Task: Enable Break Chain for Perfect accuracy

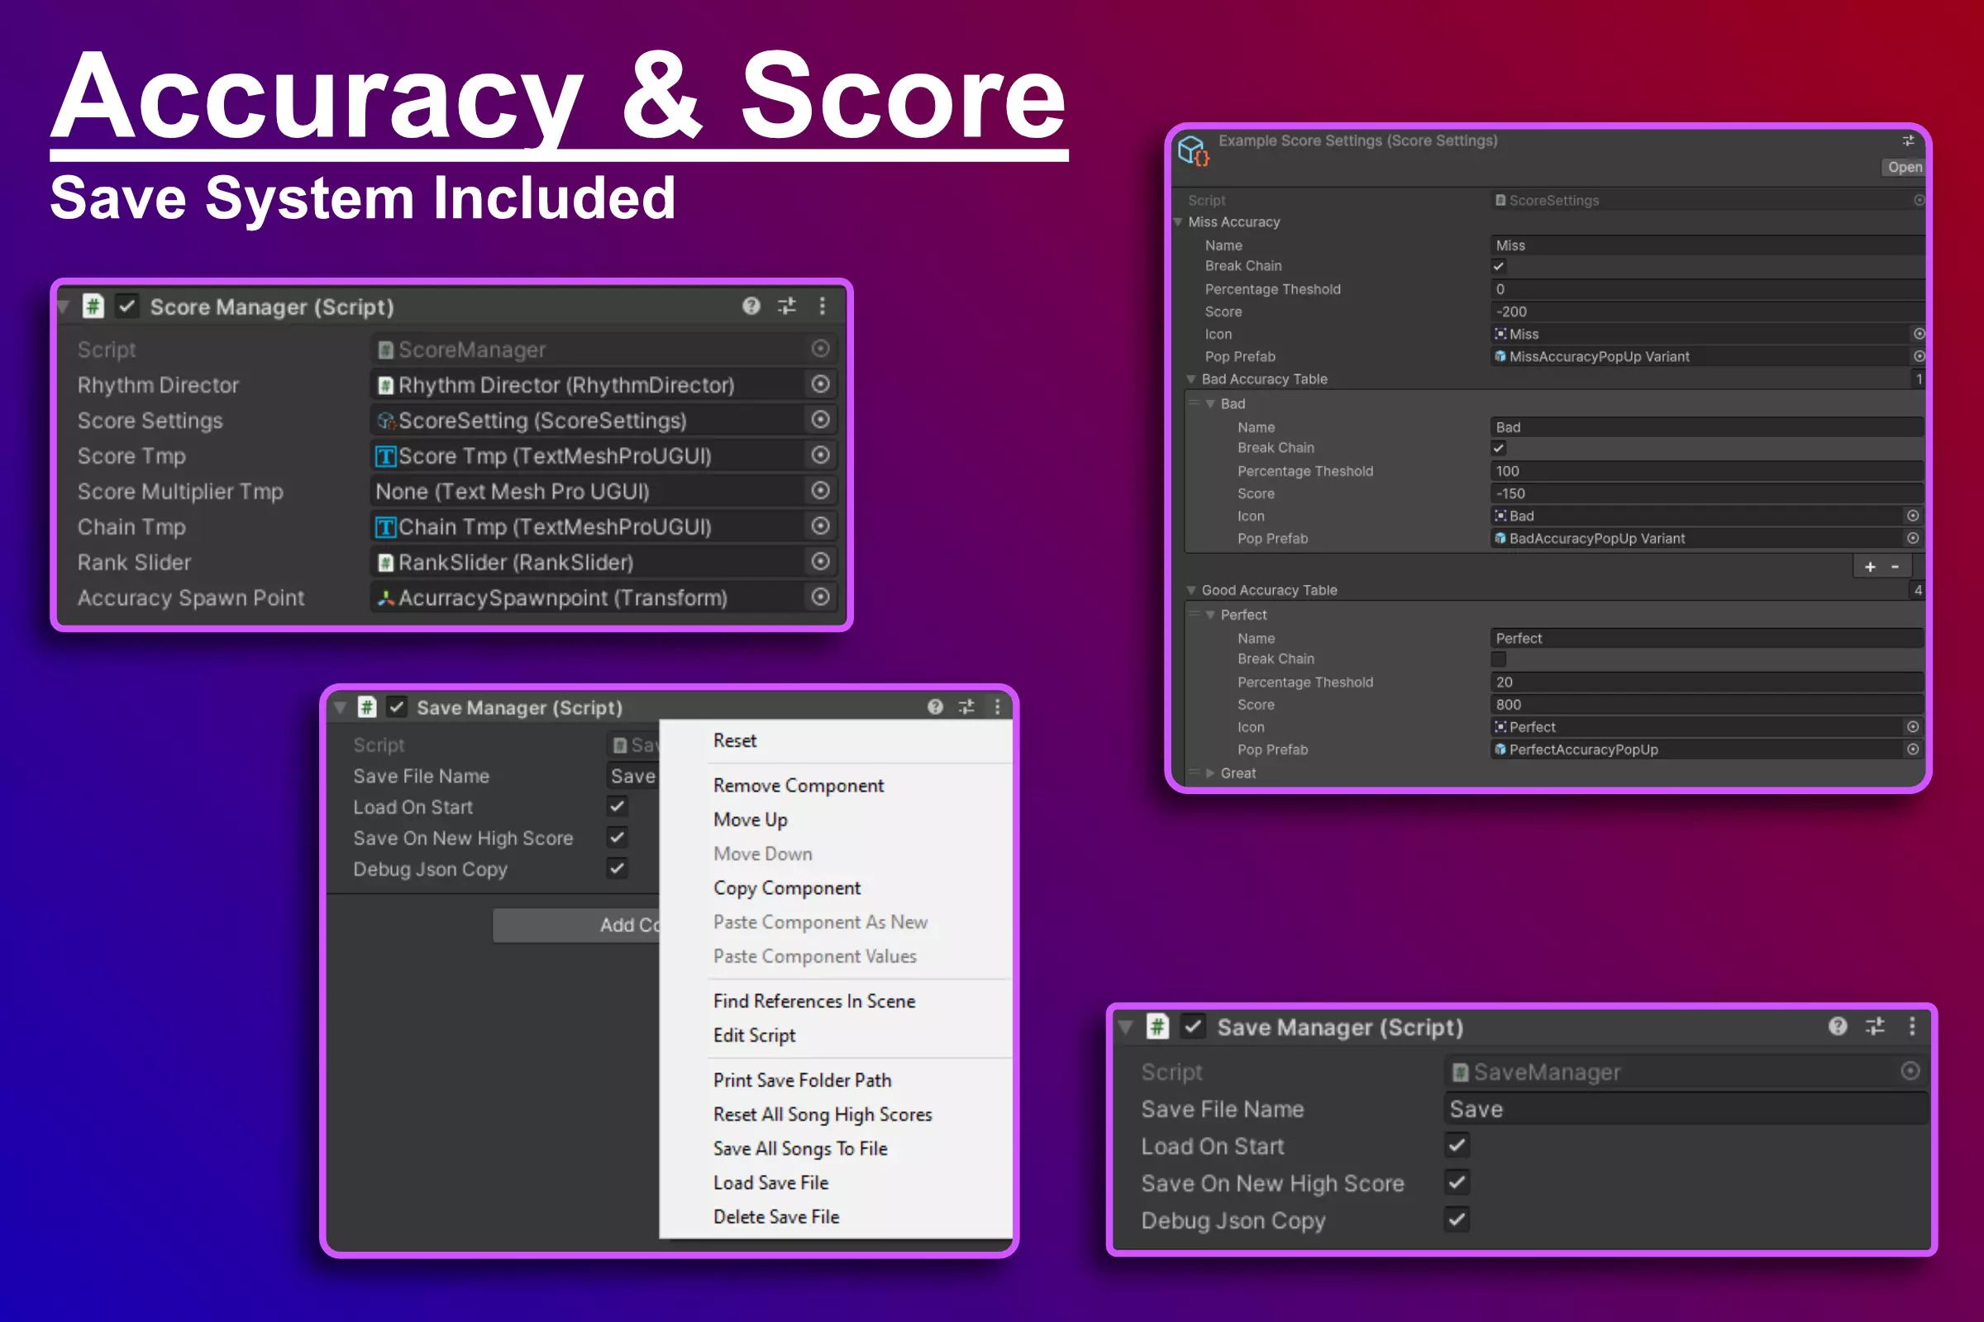Action: tap(1499, 659)
